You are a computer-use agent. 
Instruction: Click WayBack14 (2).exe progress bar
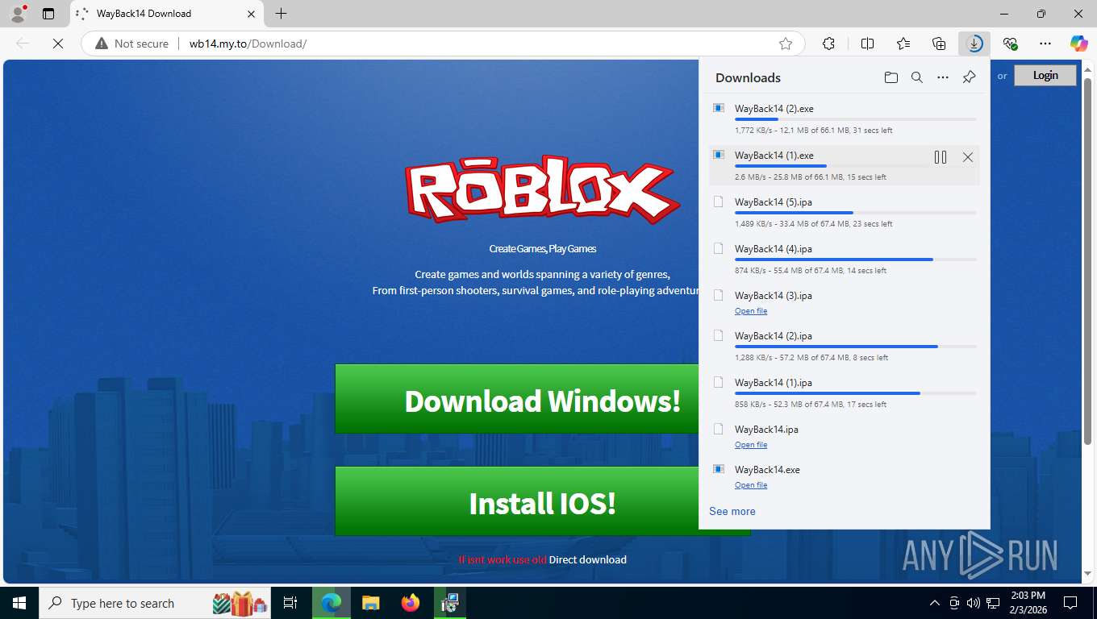855,119
